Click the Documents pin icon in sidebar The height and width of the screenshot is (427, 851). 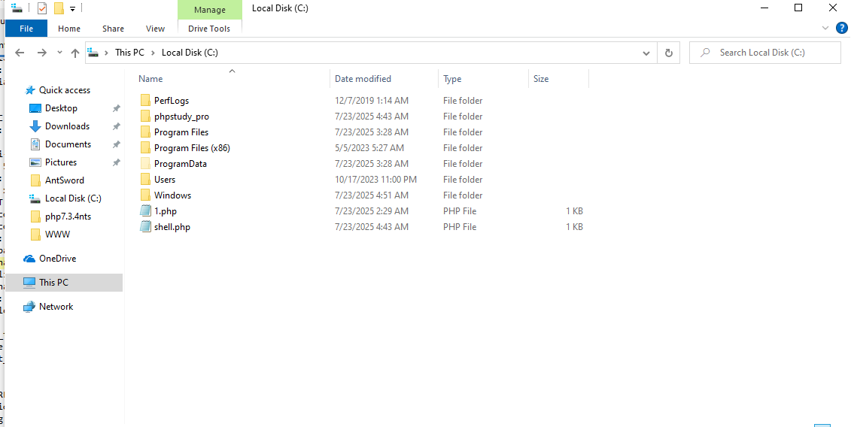click(x=116, y=144)
